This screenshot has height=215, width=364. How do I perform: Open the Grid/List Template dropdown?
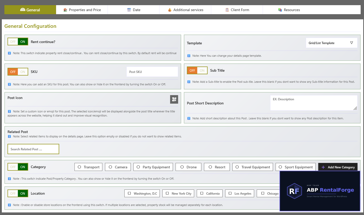coord(332,43)
